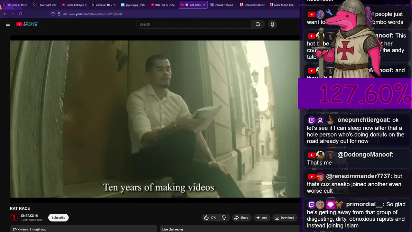Share the RAT RACE video
The width and height of the screenshot is (412, 232).
tap(241, 217)
